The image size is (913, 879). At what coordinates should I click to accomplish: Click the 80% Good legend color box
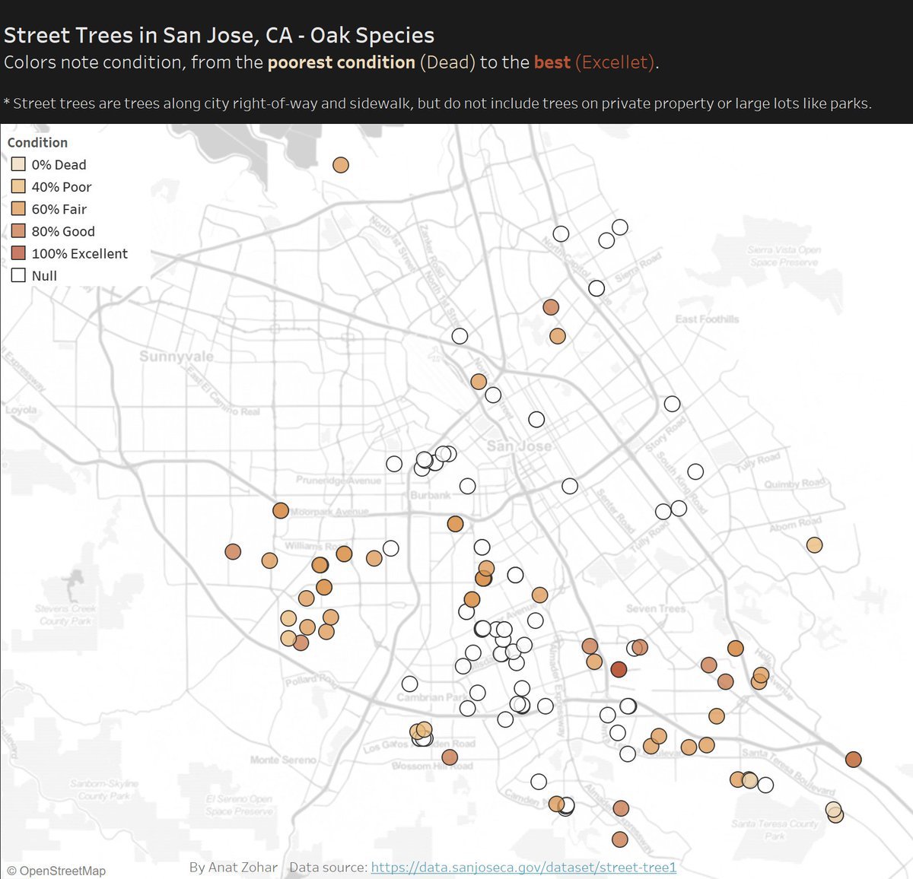tap(18, 230)
